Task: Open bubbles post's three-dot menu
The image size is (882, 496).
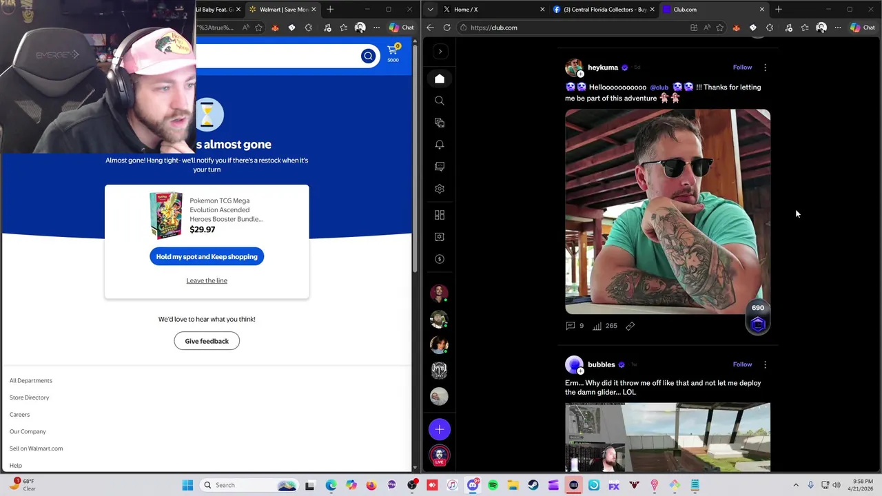Action: [x=765, y=364]
